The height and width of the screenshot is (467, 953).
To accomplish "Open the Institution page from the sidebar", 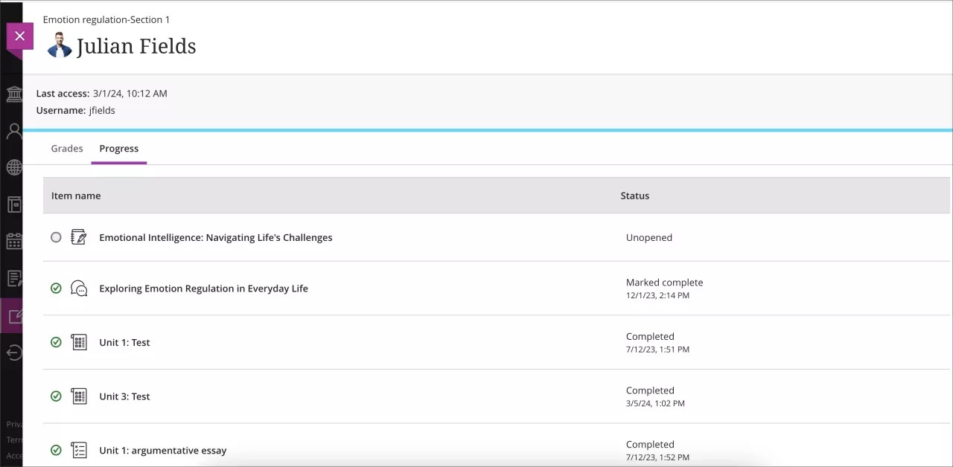I will (x=14, y=94).
